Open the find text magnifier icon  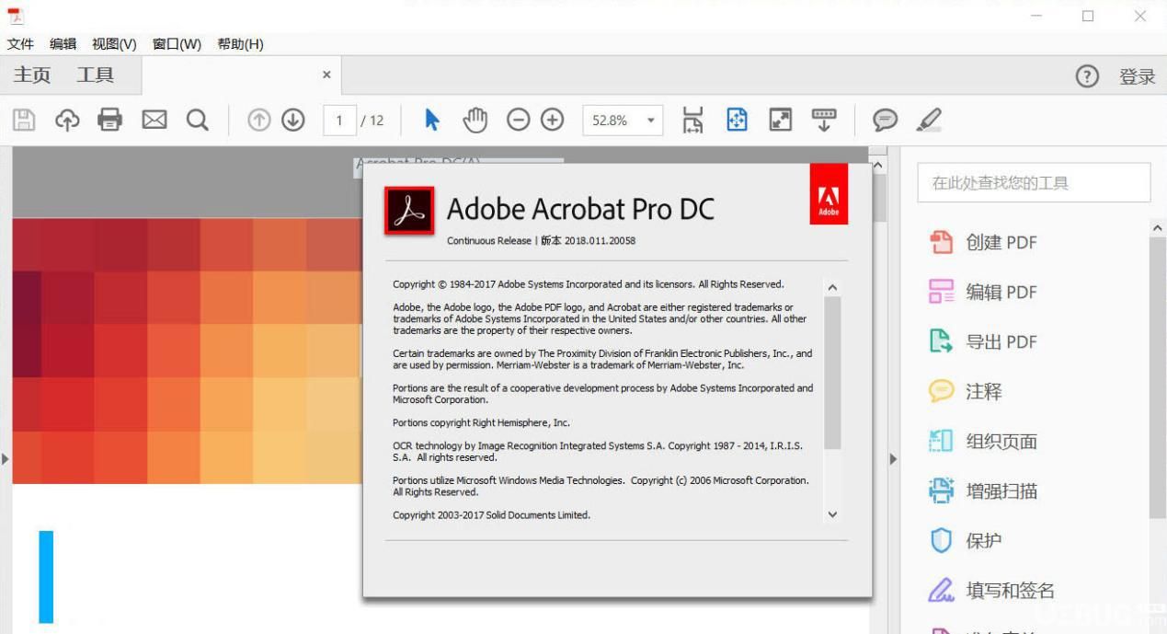pos(196,120)
